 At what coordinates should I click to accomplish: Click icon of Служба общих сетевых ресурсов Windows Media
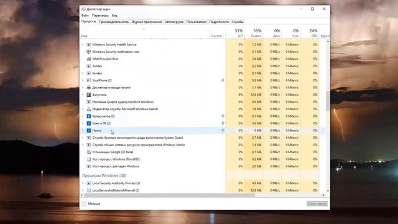(88, 145)
